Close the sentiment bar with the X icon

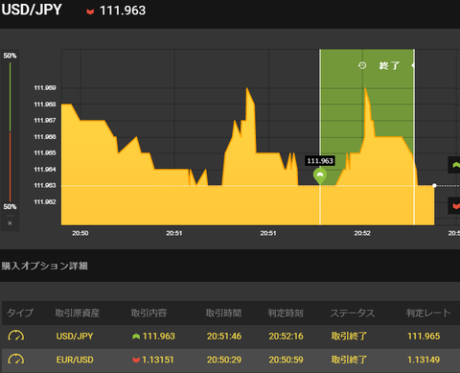coord(10,223)
